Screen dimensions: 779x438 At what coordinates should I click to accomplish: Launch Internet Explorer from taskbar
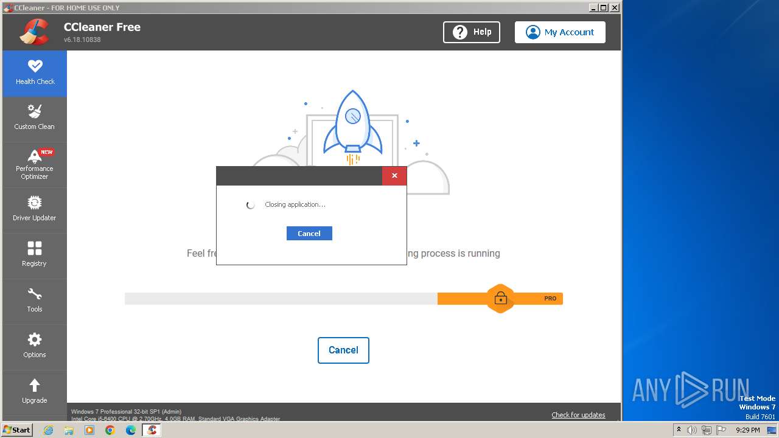click(x=49, y=430)
